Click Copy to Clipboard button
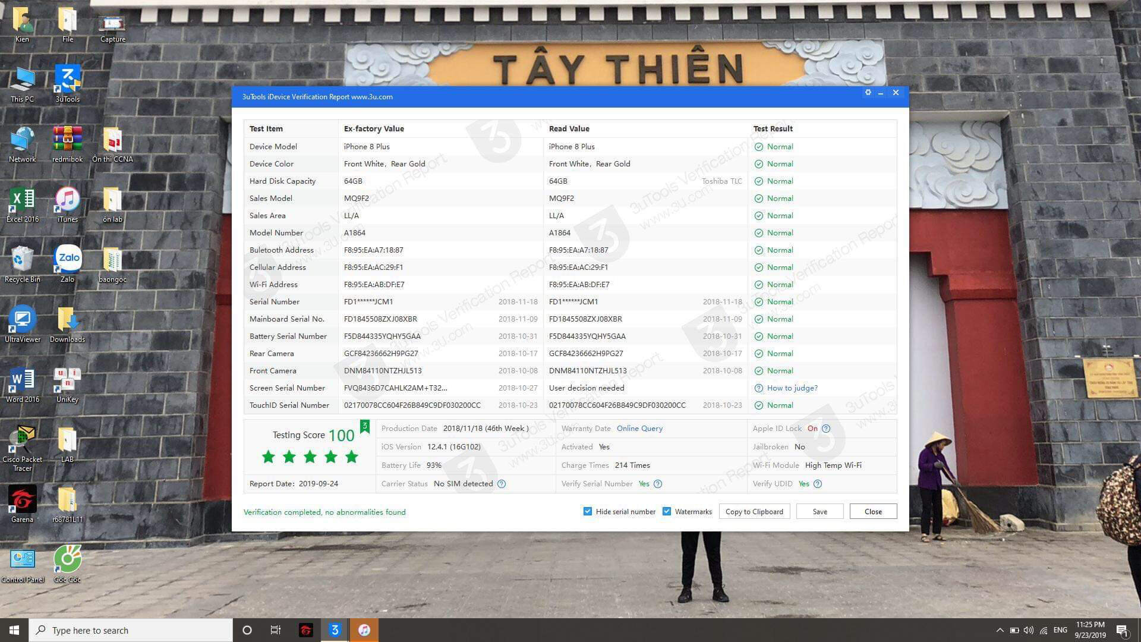 [x=754, y=511]
